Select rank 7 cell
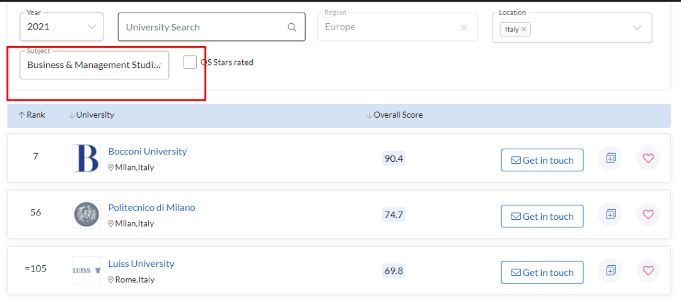 (35, 157)
